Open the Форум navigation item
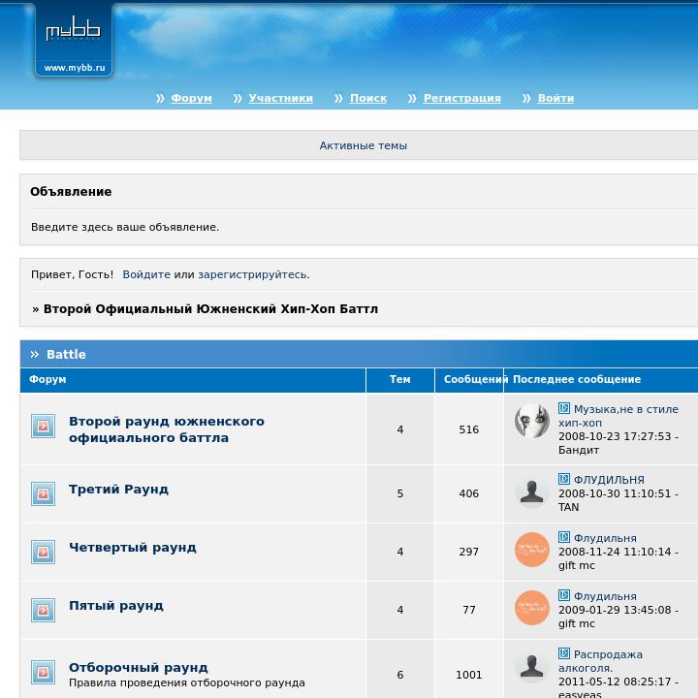 tap(191, 98)
